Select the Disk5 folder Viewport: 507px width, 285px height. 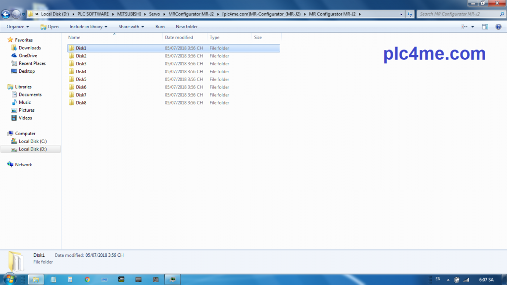pos(81,80)
